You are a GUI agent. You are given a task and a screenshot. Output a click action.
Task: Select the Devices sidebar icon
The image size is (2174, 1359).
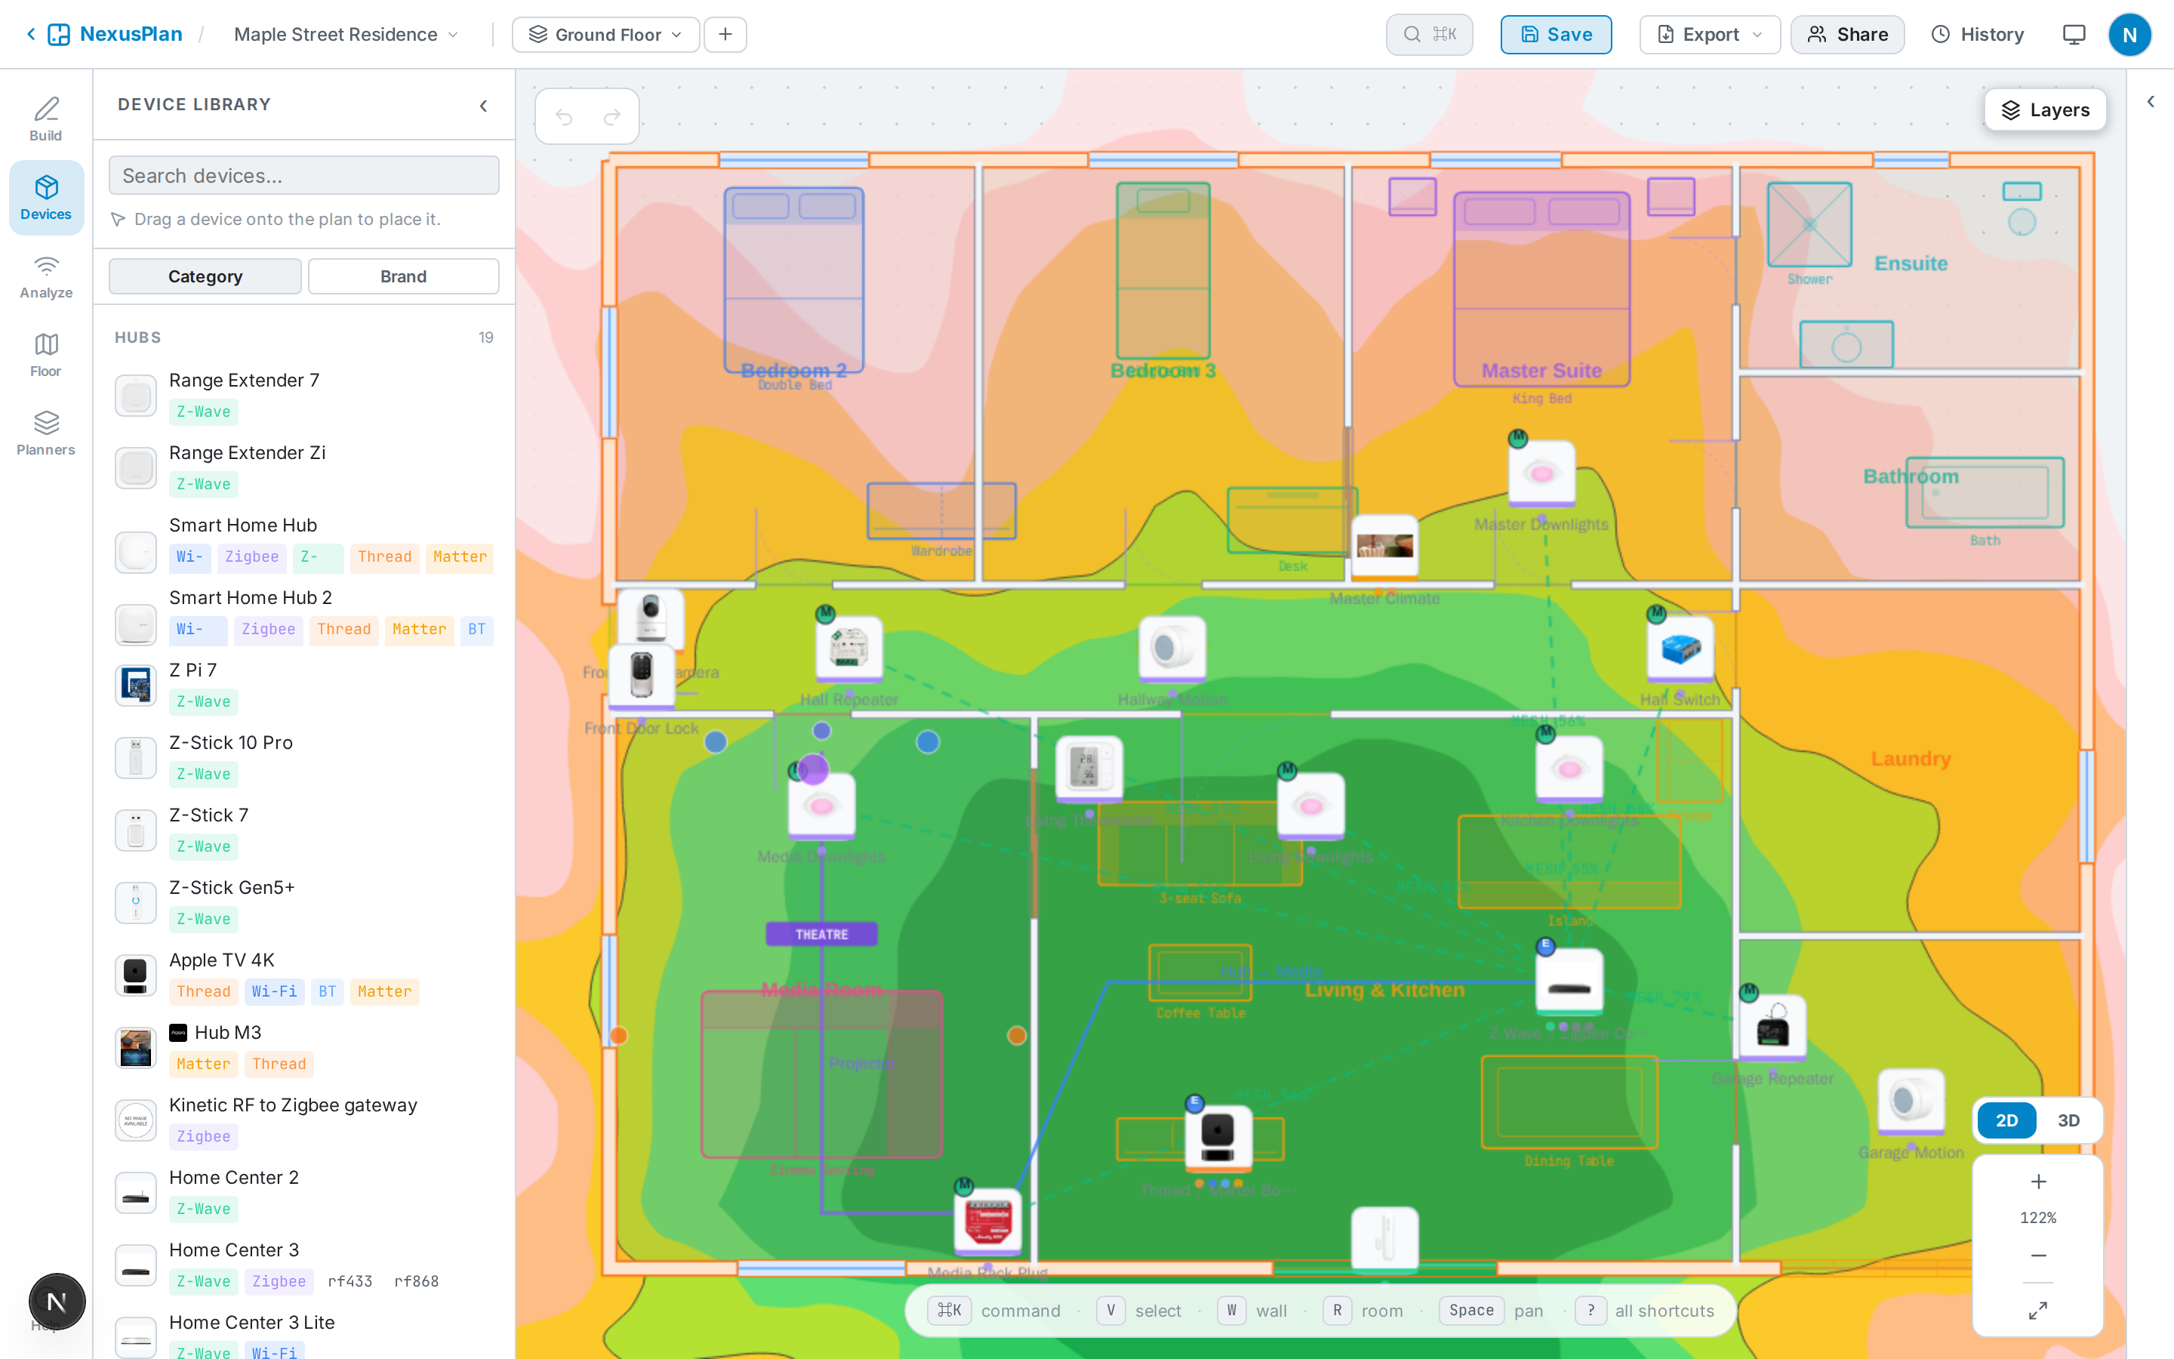click(x=46, y=198)
